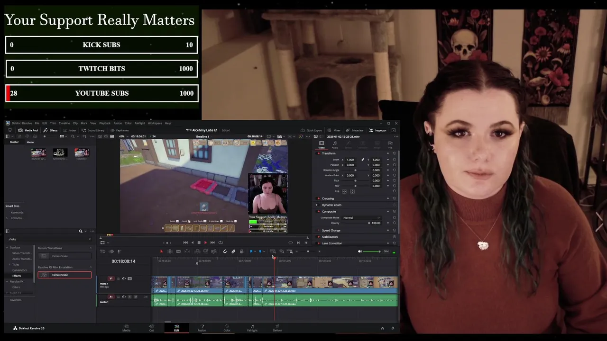The width and height of the screenshot is (607, 341).
Task: Click the Quick Export button
Action: tap(311, 130)
